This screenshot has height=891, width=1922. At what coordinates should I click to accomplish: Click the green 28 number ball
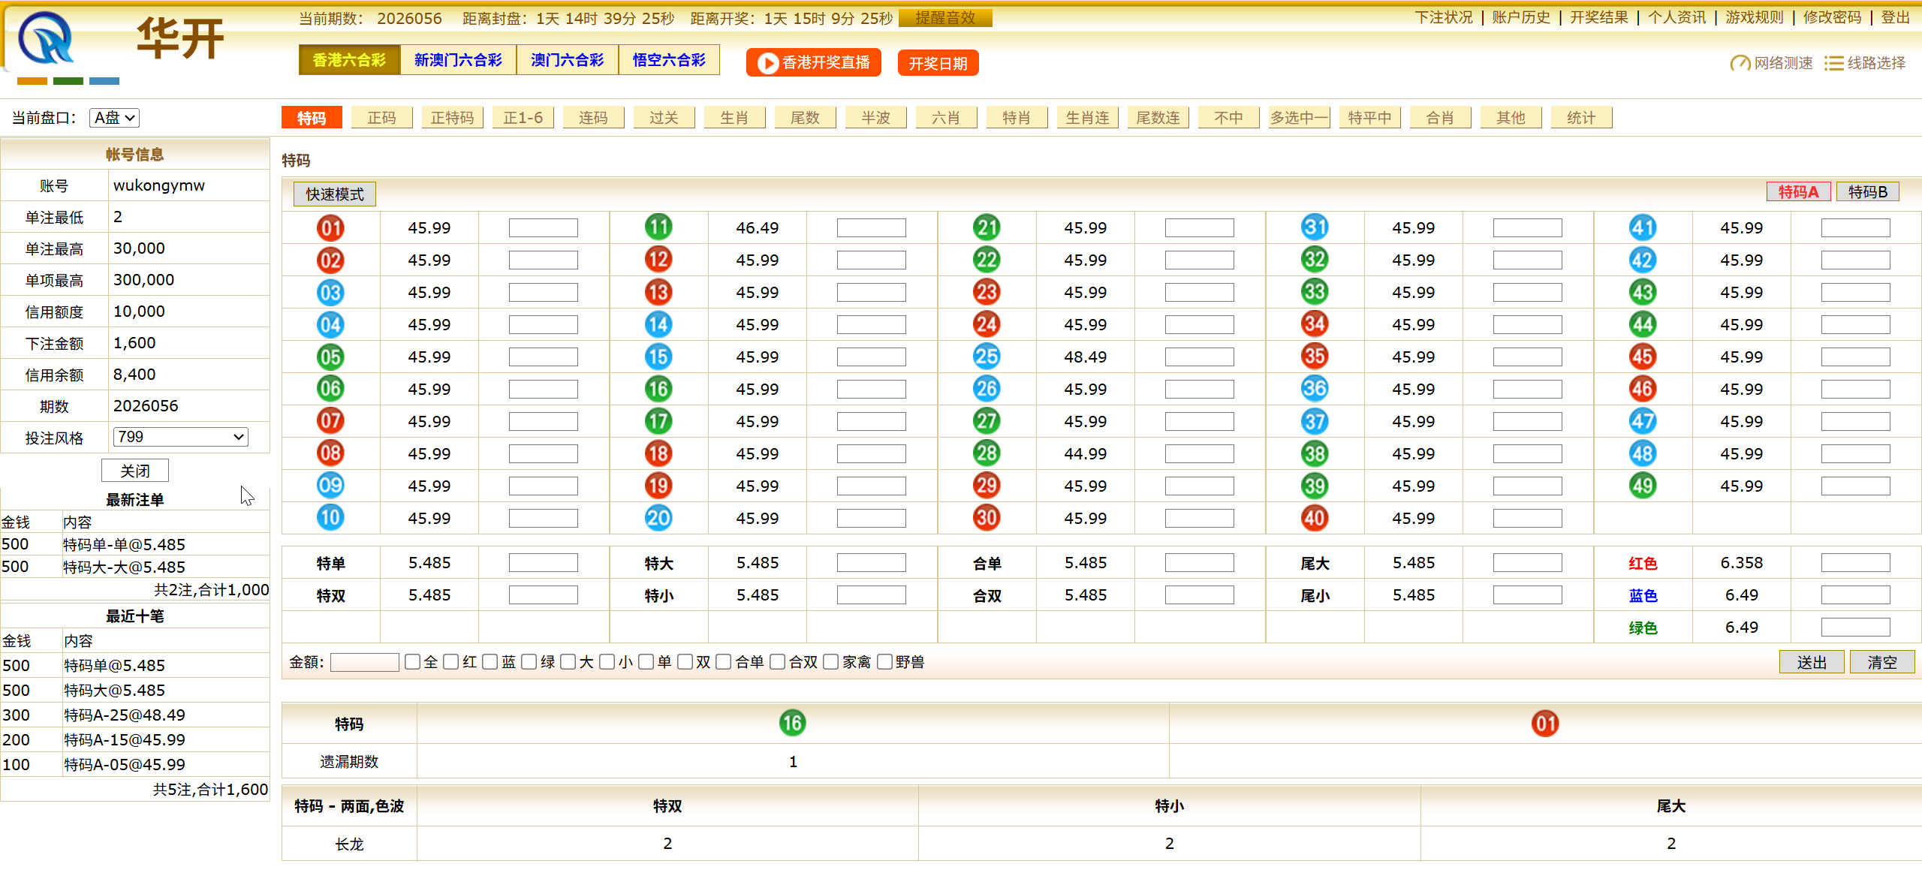[987, 453]
